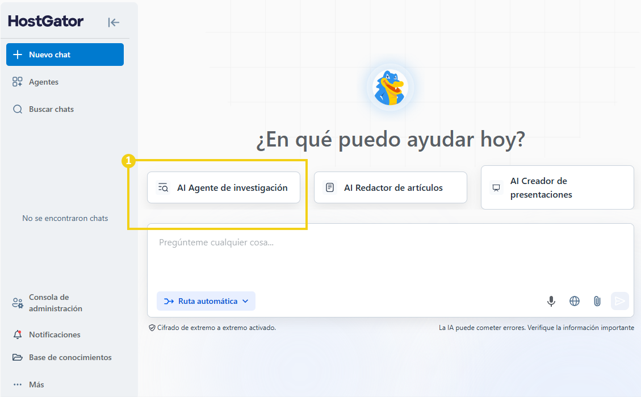Expand the Ruta automática dropdown
This screenshot has width=641, height=397.
pos(206,301)
